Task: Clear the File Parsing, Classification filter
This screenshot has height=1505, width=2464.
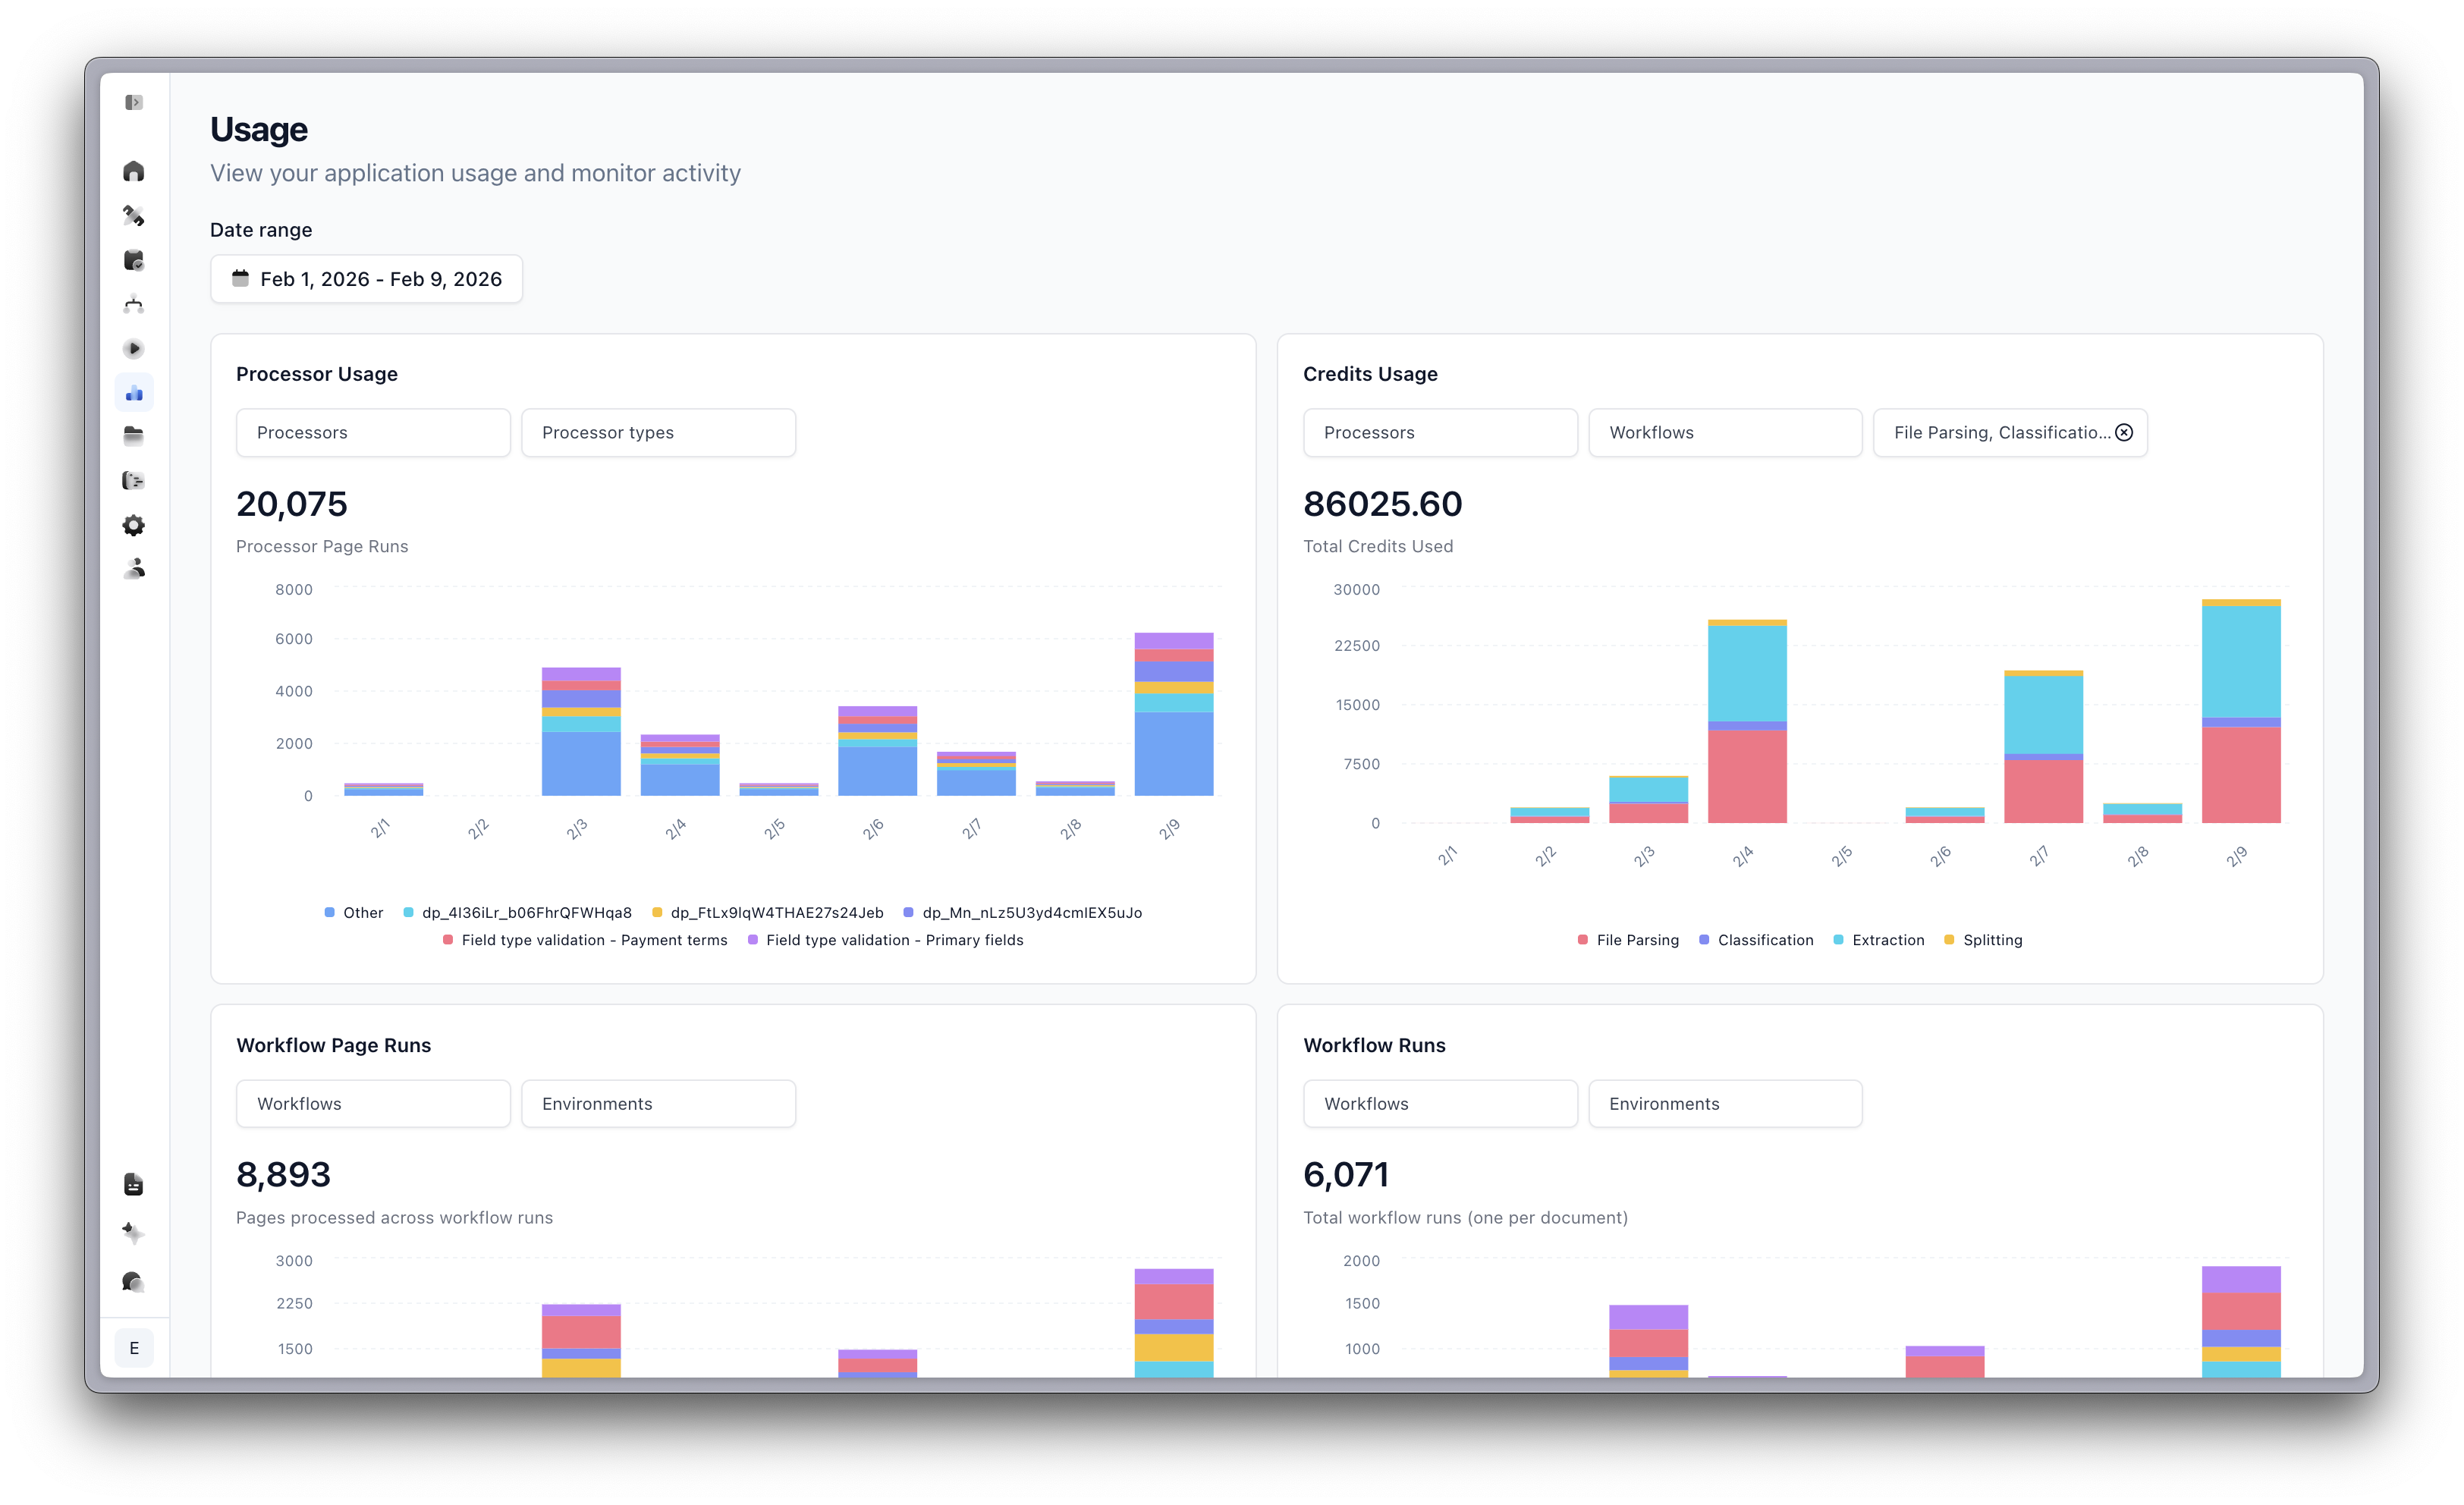Action: click(2124, 433)
